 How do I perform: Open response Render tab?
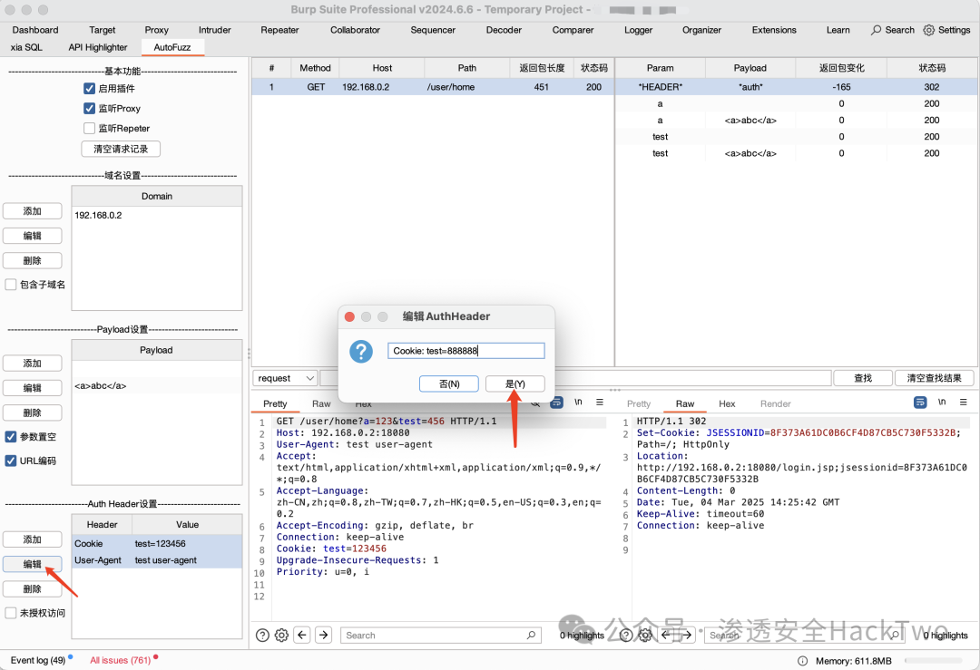(x=775, y=404)
